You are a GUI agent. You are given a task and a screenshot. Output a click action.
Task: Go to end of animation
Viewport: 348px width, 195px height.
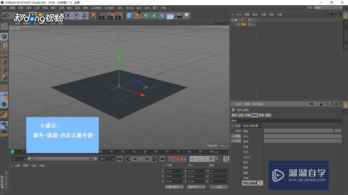pyautogui.click(x=162, y=159)
